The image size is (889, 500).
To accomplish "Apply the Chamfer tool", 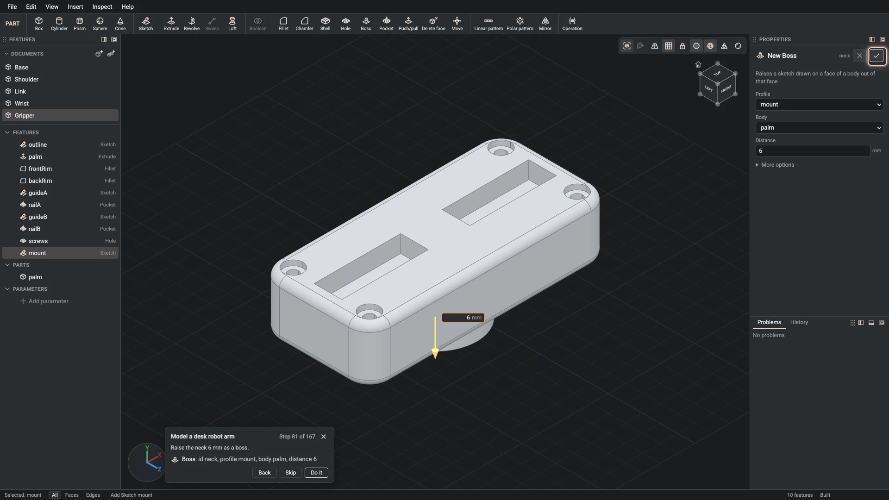I will 304,24.
